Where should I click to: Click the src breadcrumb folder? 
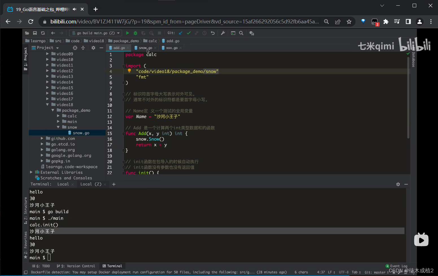click(56, 41)
